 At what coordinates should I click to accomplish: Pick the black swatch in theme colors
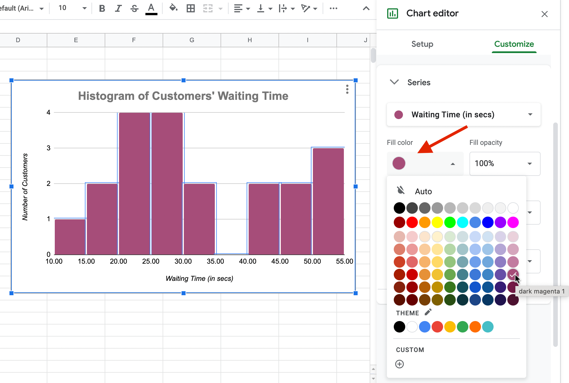click(x=399, y=327)
